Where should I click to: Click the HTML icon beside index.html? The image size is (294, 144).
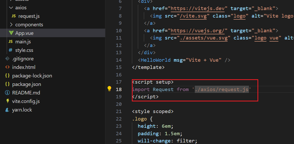(x=7, y=67)
